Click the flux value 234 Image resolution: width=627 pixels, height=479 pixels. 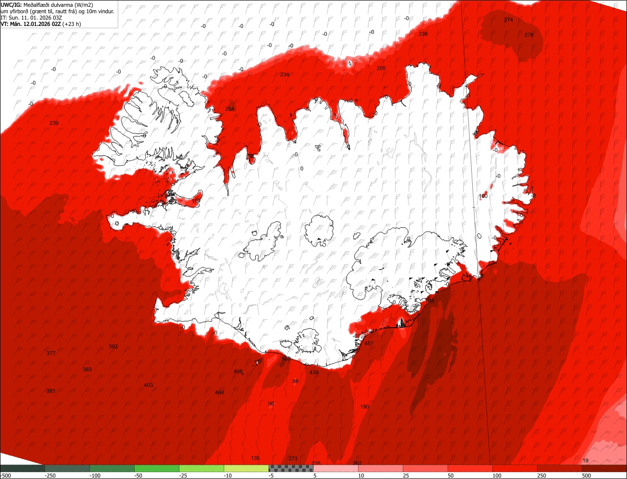(x=285, y=74)
